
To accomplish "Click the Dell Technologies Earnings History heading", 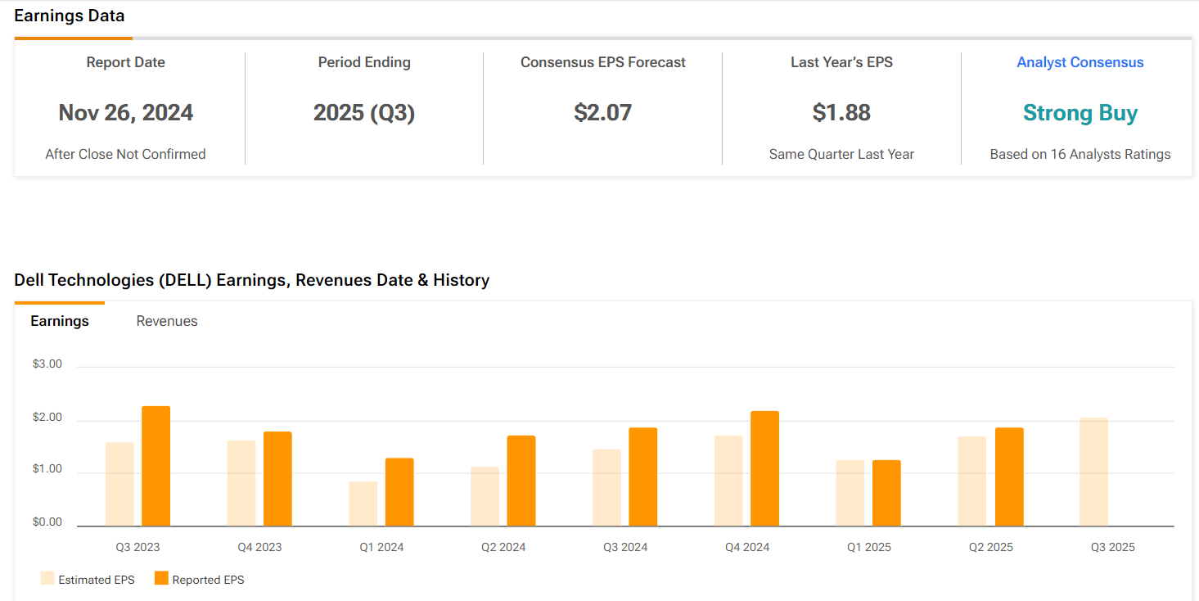I will 252,280.
